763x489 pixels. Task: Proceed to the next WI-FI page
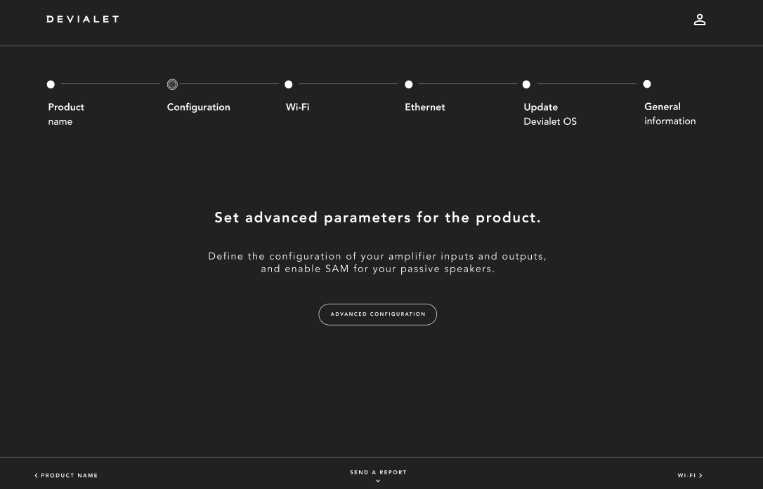[x=686, y=476]
